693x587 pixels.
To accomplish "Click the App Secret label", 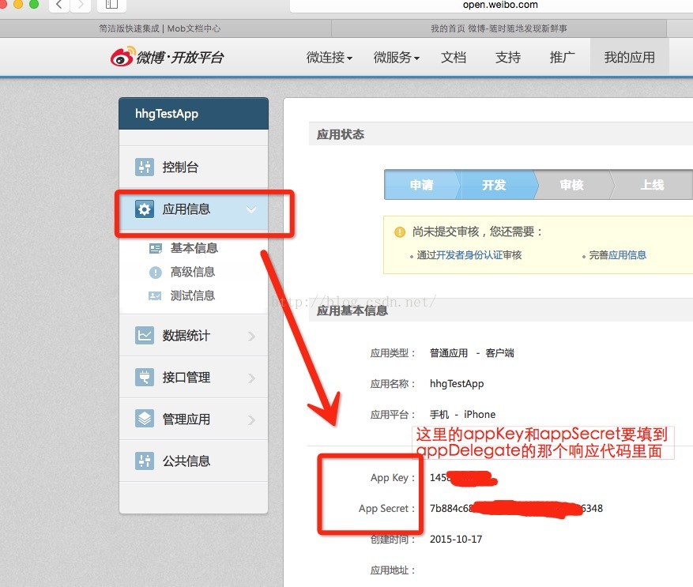I will (386, 508).
